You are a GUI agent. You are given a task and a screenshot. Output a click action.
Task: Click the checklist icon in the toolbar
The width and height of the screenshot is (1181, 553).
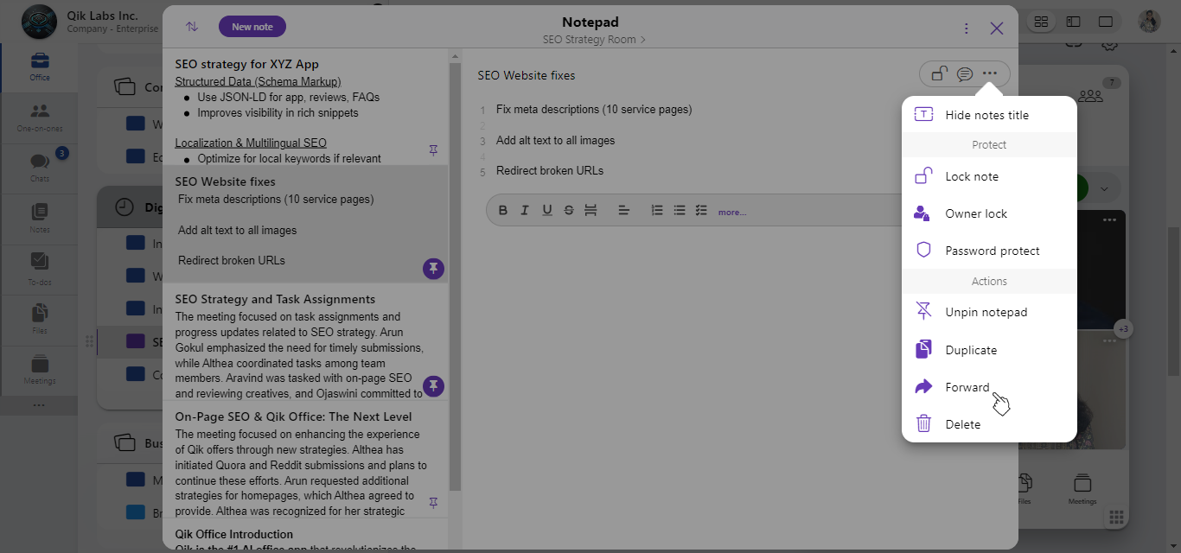coord(701,210)
